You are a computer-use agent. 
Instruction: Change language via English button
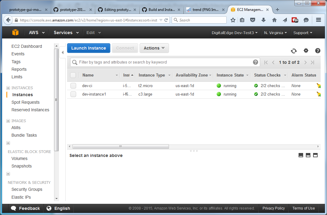pos(58,208)
